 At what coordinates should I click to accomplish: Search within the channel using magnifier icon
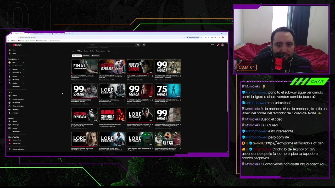[109, 51]
